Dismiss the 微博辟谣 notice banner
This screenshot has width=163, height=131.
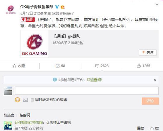pyautogui.click(x=155, y=80)
